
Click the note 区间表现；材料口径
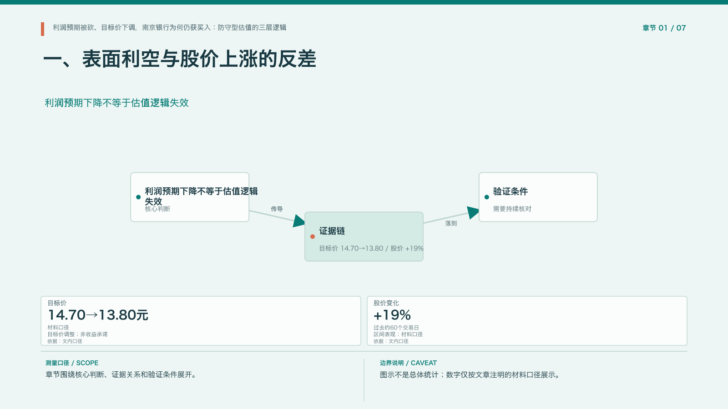[x=398, y=334]
